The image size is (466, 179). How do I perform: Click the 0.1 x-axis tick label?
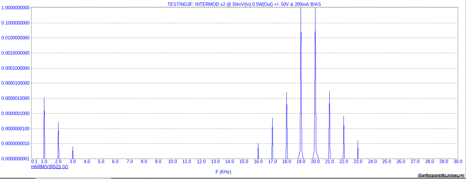point(34,161)
